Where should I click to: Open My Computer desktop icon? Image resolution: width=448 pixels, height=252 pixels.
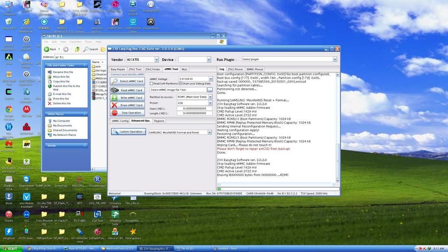[x=9, y=8]
